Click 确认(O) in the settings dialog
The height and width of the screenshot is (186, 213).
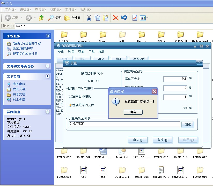tap(138, 140)
